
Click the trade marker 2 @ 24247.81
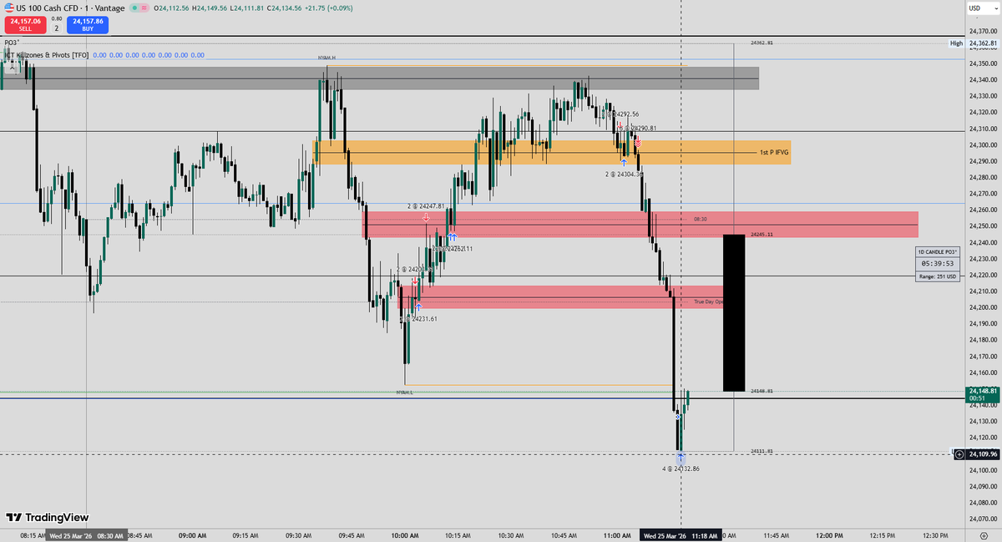tap(426, 205)
